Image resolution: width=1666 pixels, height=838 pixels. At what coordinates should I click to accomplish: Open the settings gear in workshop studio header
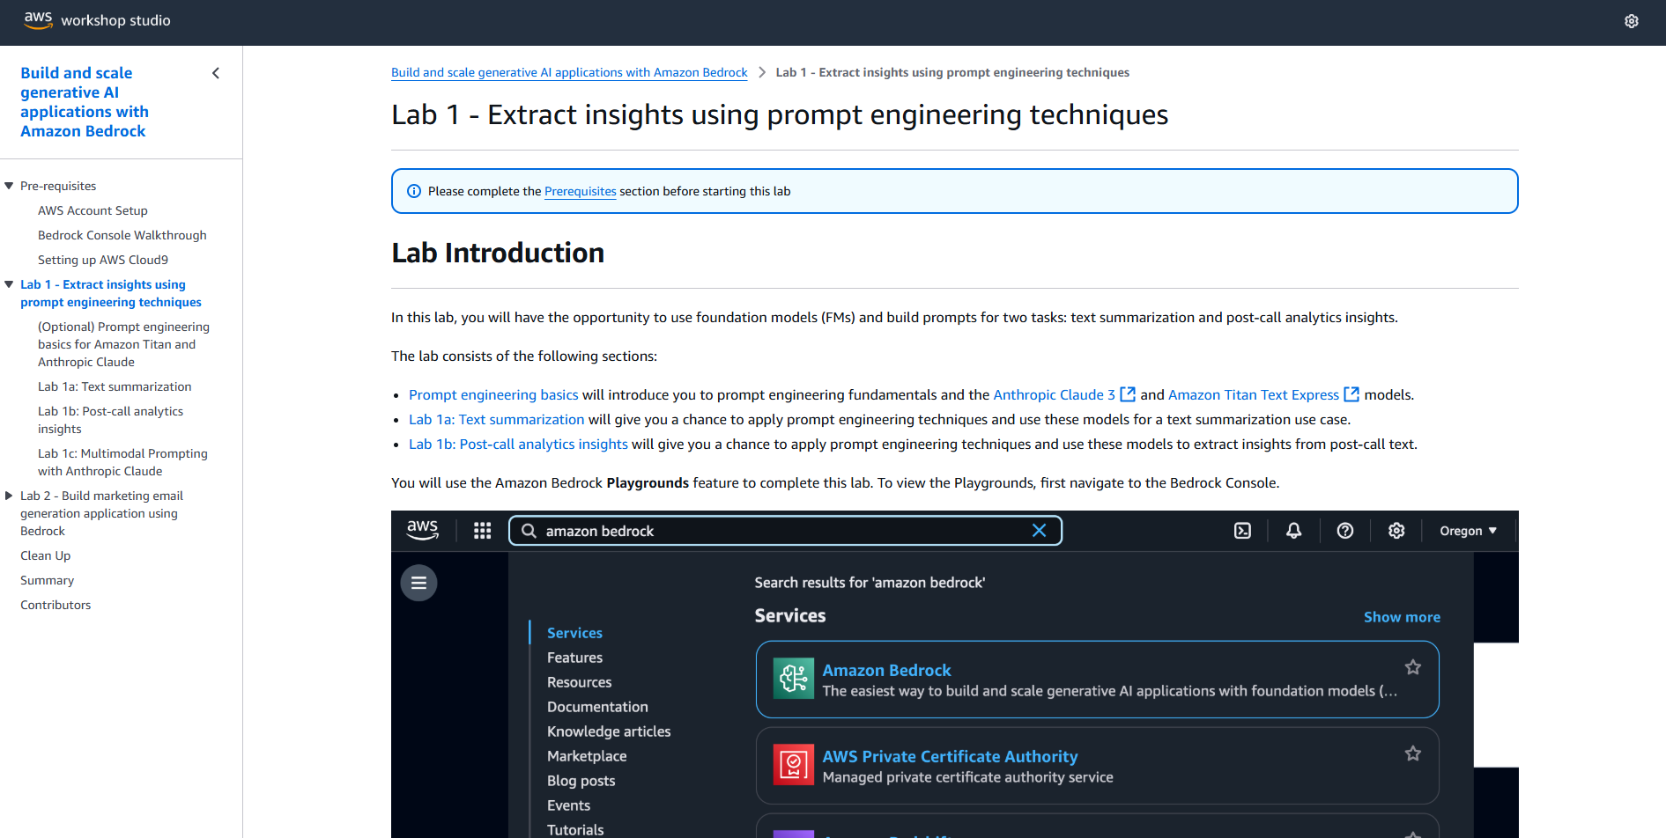(x=1631, y=21)
